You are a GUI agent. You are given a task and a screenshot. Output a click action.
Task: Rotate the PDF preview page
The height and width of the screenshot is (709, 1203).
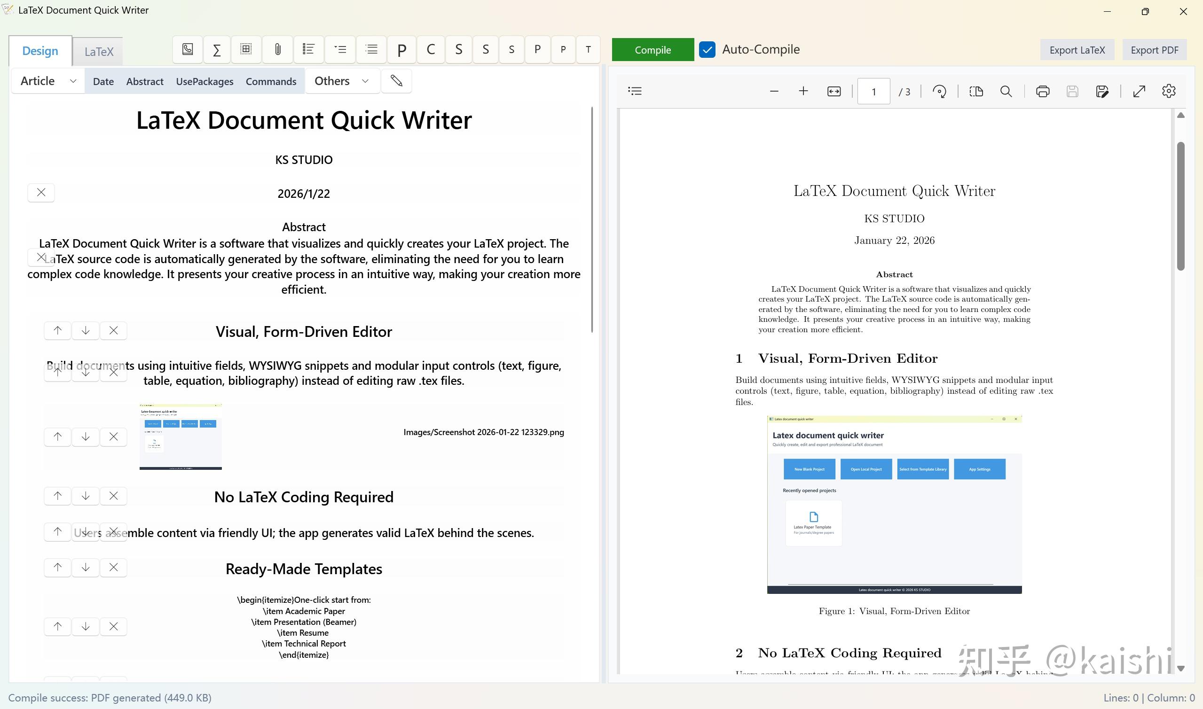pos(939,91)
